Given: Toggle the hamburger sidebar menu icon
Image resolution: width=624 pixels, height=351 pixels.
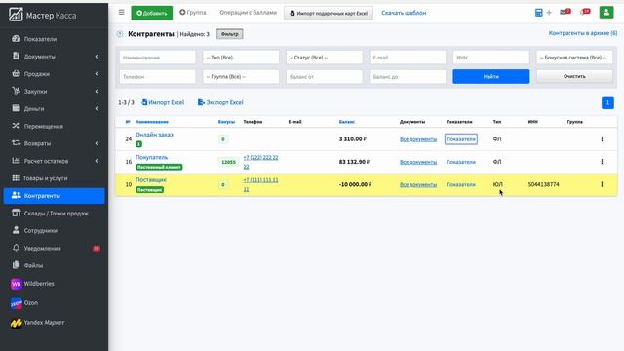Looking at the screenshot, I should [x=121, y=13].
